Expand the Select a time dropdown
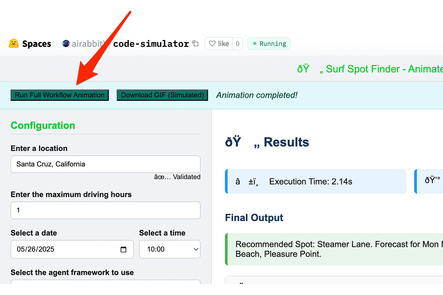The width and height of the screenshot is (443, 295). click(170, 249)
